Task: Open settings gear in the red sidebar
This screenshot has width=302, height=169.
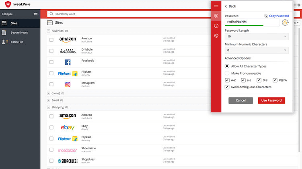Action: click(x=216, y=36)
